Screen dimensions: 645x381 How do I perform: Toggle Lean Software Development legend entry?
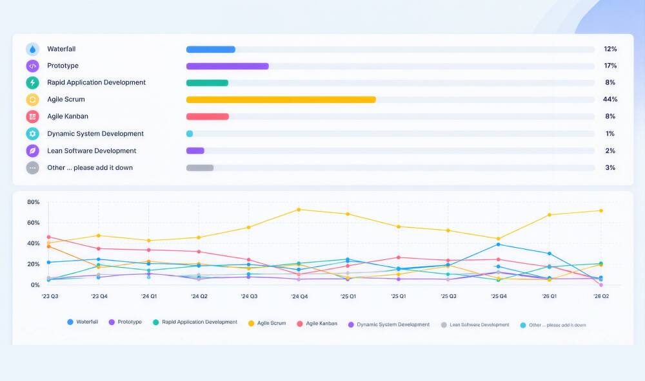475,325
